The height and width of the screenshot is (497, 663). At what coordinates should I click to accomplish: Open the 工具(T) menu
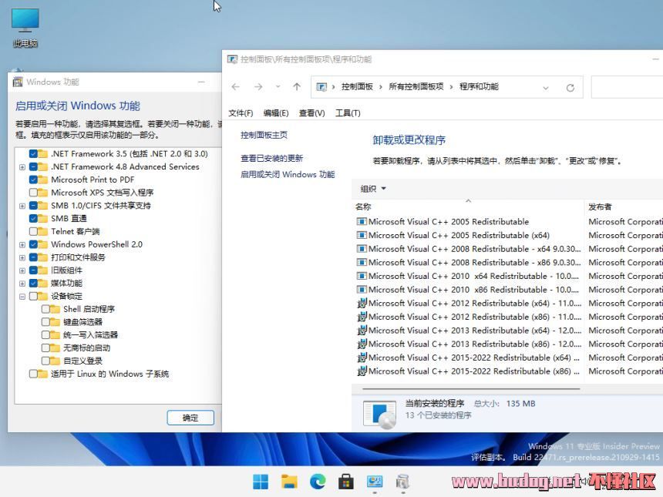click(x=349, y=112)
